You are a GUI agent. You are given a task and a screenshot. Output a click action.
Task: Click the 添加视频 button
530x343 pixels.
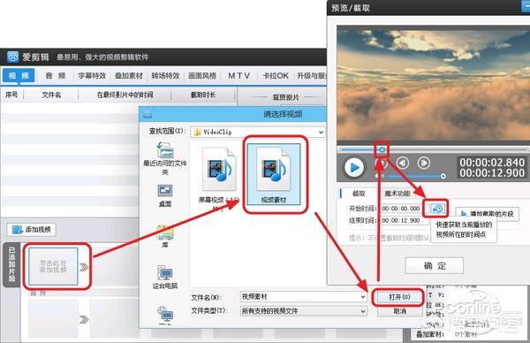(x=31, y=230)
